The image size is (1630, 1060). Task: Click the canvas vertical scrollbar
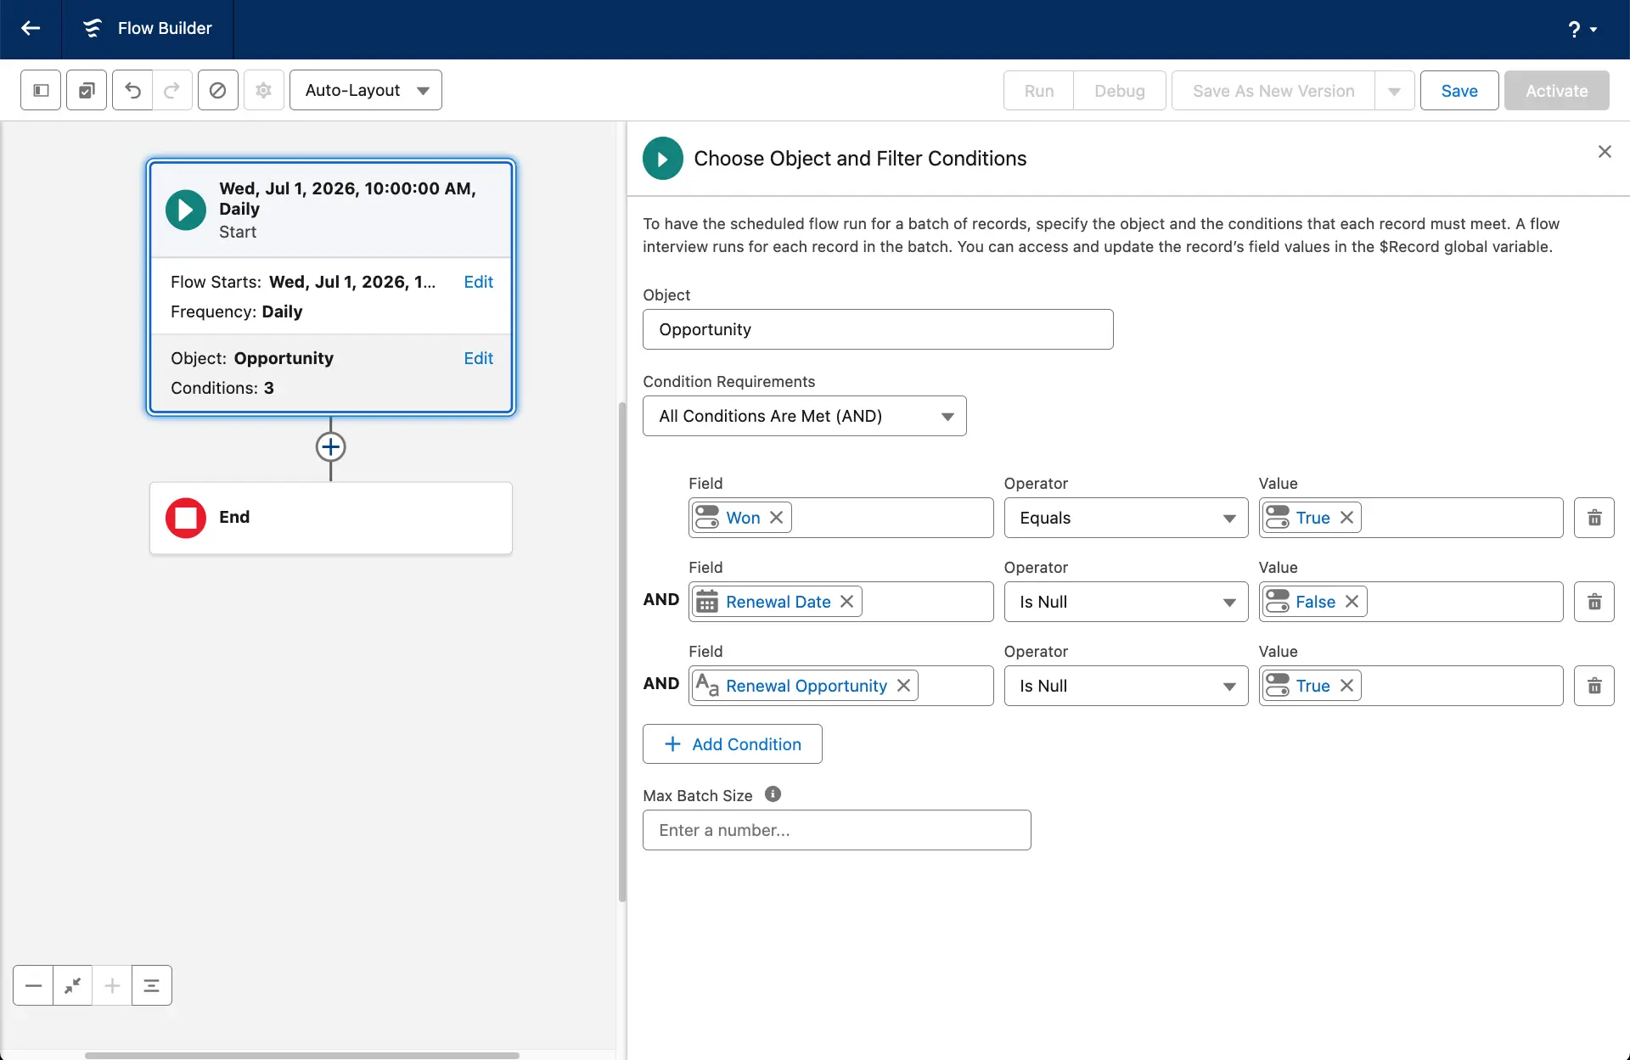click(621, 651)
